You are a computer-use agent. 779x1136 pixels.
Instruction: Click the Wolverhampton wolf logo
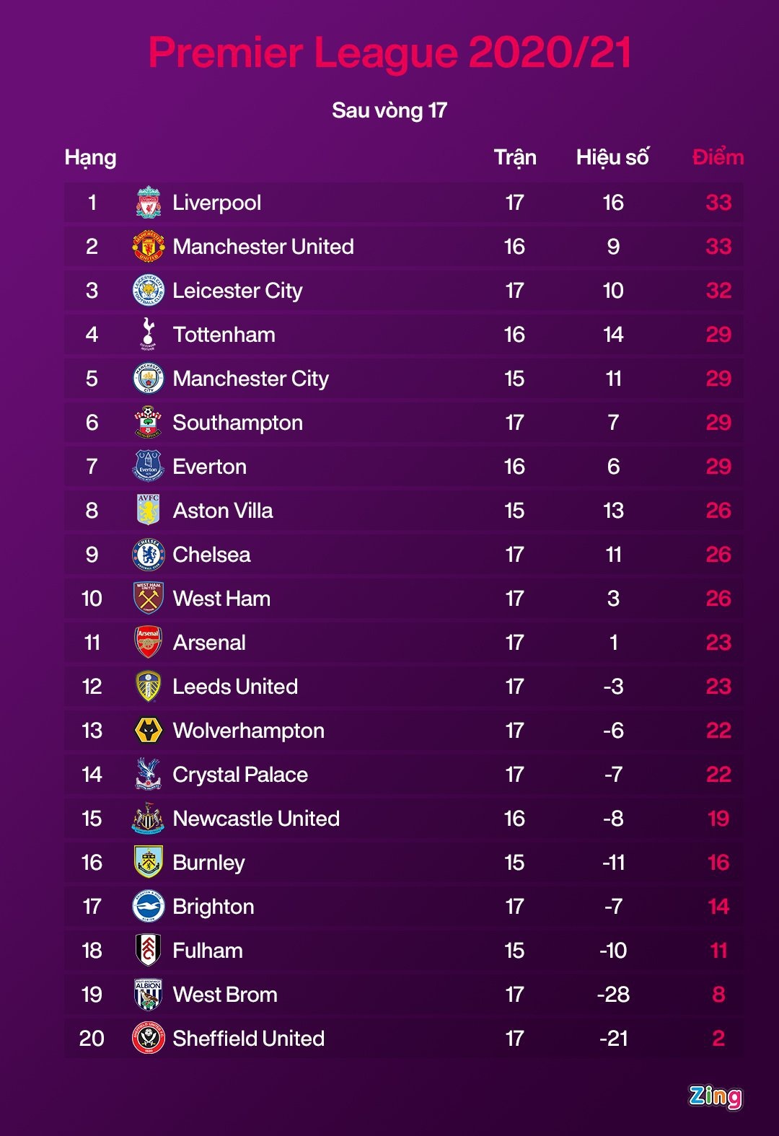pyautogui.click(x=149, y=731)
